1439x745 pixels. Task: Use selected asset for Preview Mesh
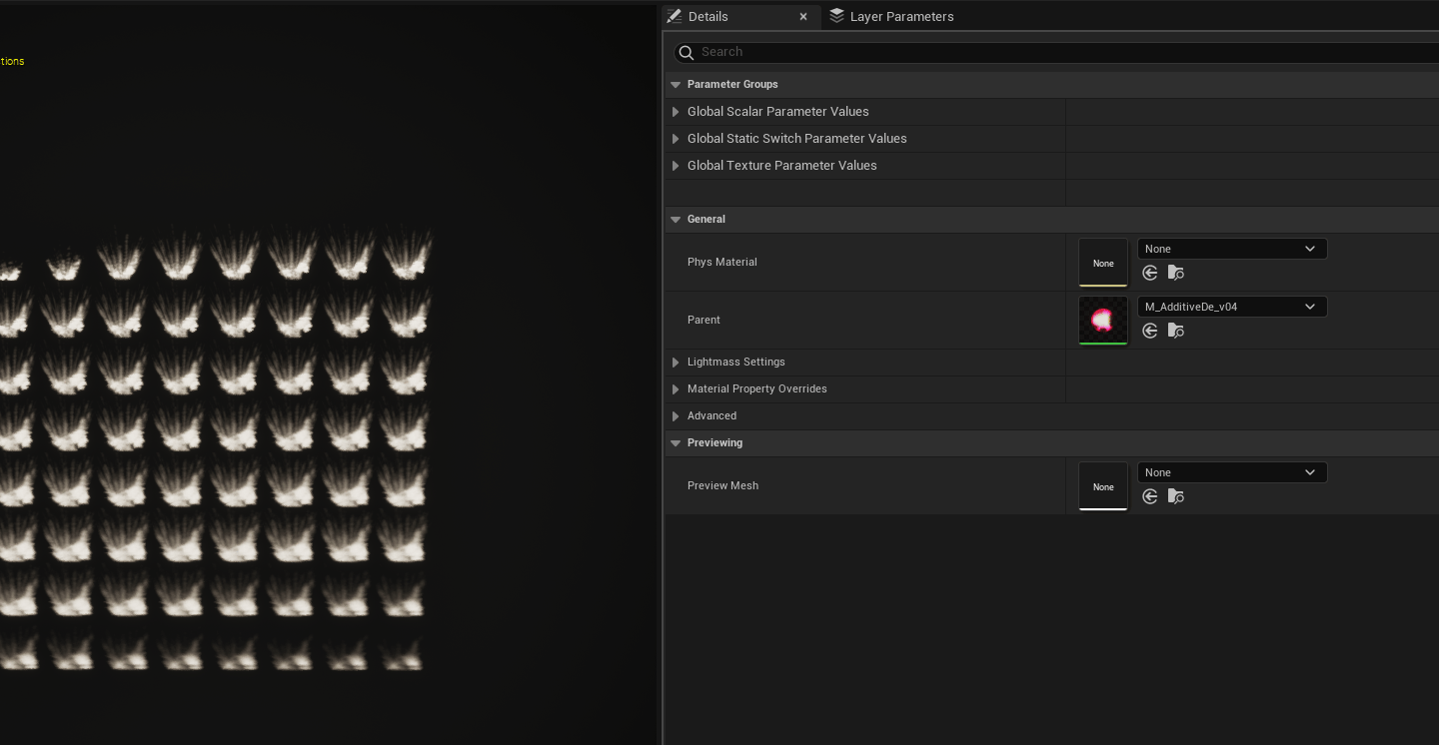tap(1150, 496)
